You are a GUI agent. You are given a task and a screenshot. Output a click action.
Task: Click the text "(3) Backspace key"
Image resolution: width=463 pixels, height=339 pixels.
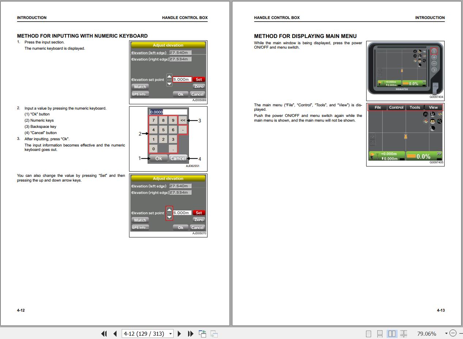[40, 126]
